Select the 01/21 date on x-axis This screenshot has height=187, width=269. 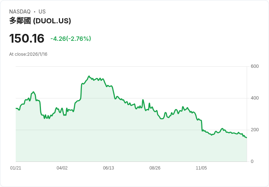(16, 168)
